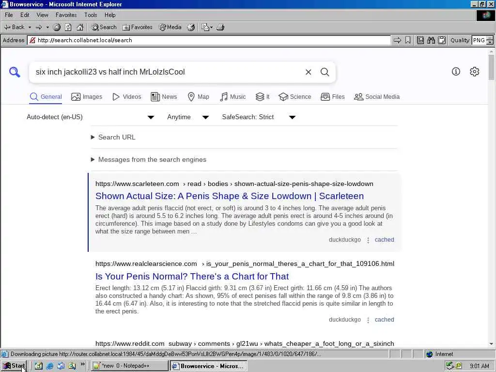Viewport: 496px width, 372px height.
Task: Open the Favorites menu
Action: tap(66, 15)
